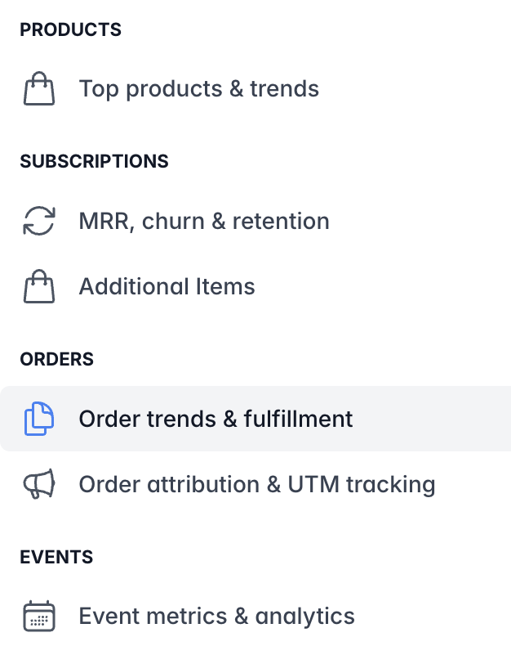Select the Order trends & fulfillment label
This screenshot has width=511, height=646.
pyautogui.click(x=216, y=419)
